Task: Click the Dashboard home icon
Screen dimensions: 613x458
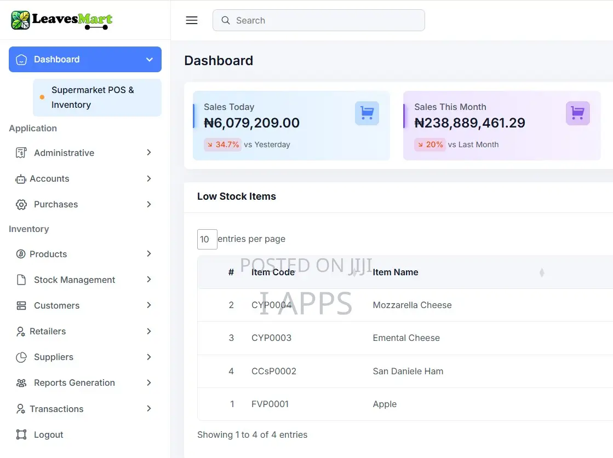Action: pyautogui.click(x=21, y=59)
